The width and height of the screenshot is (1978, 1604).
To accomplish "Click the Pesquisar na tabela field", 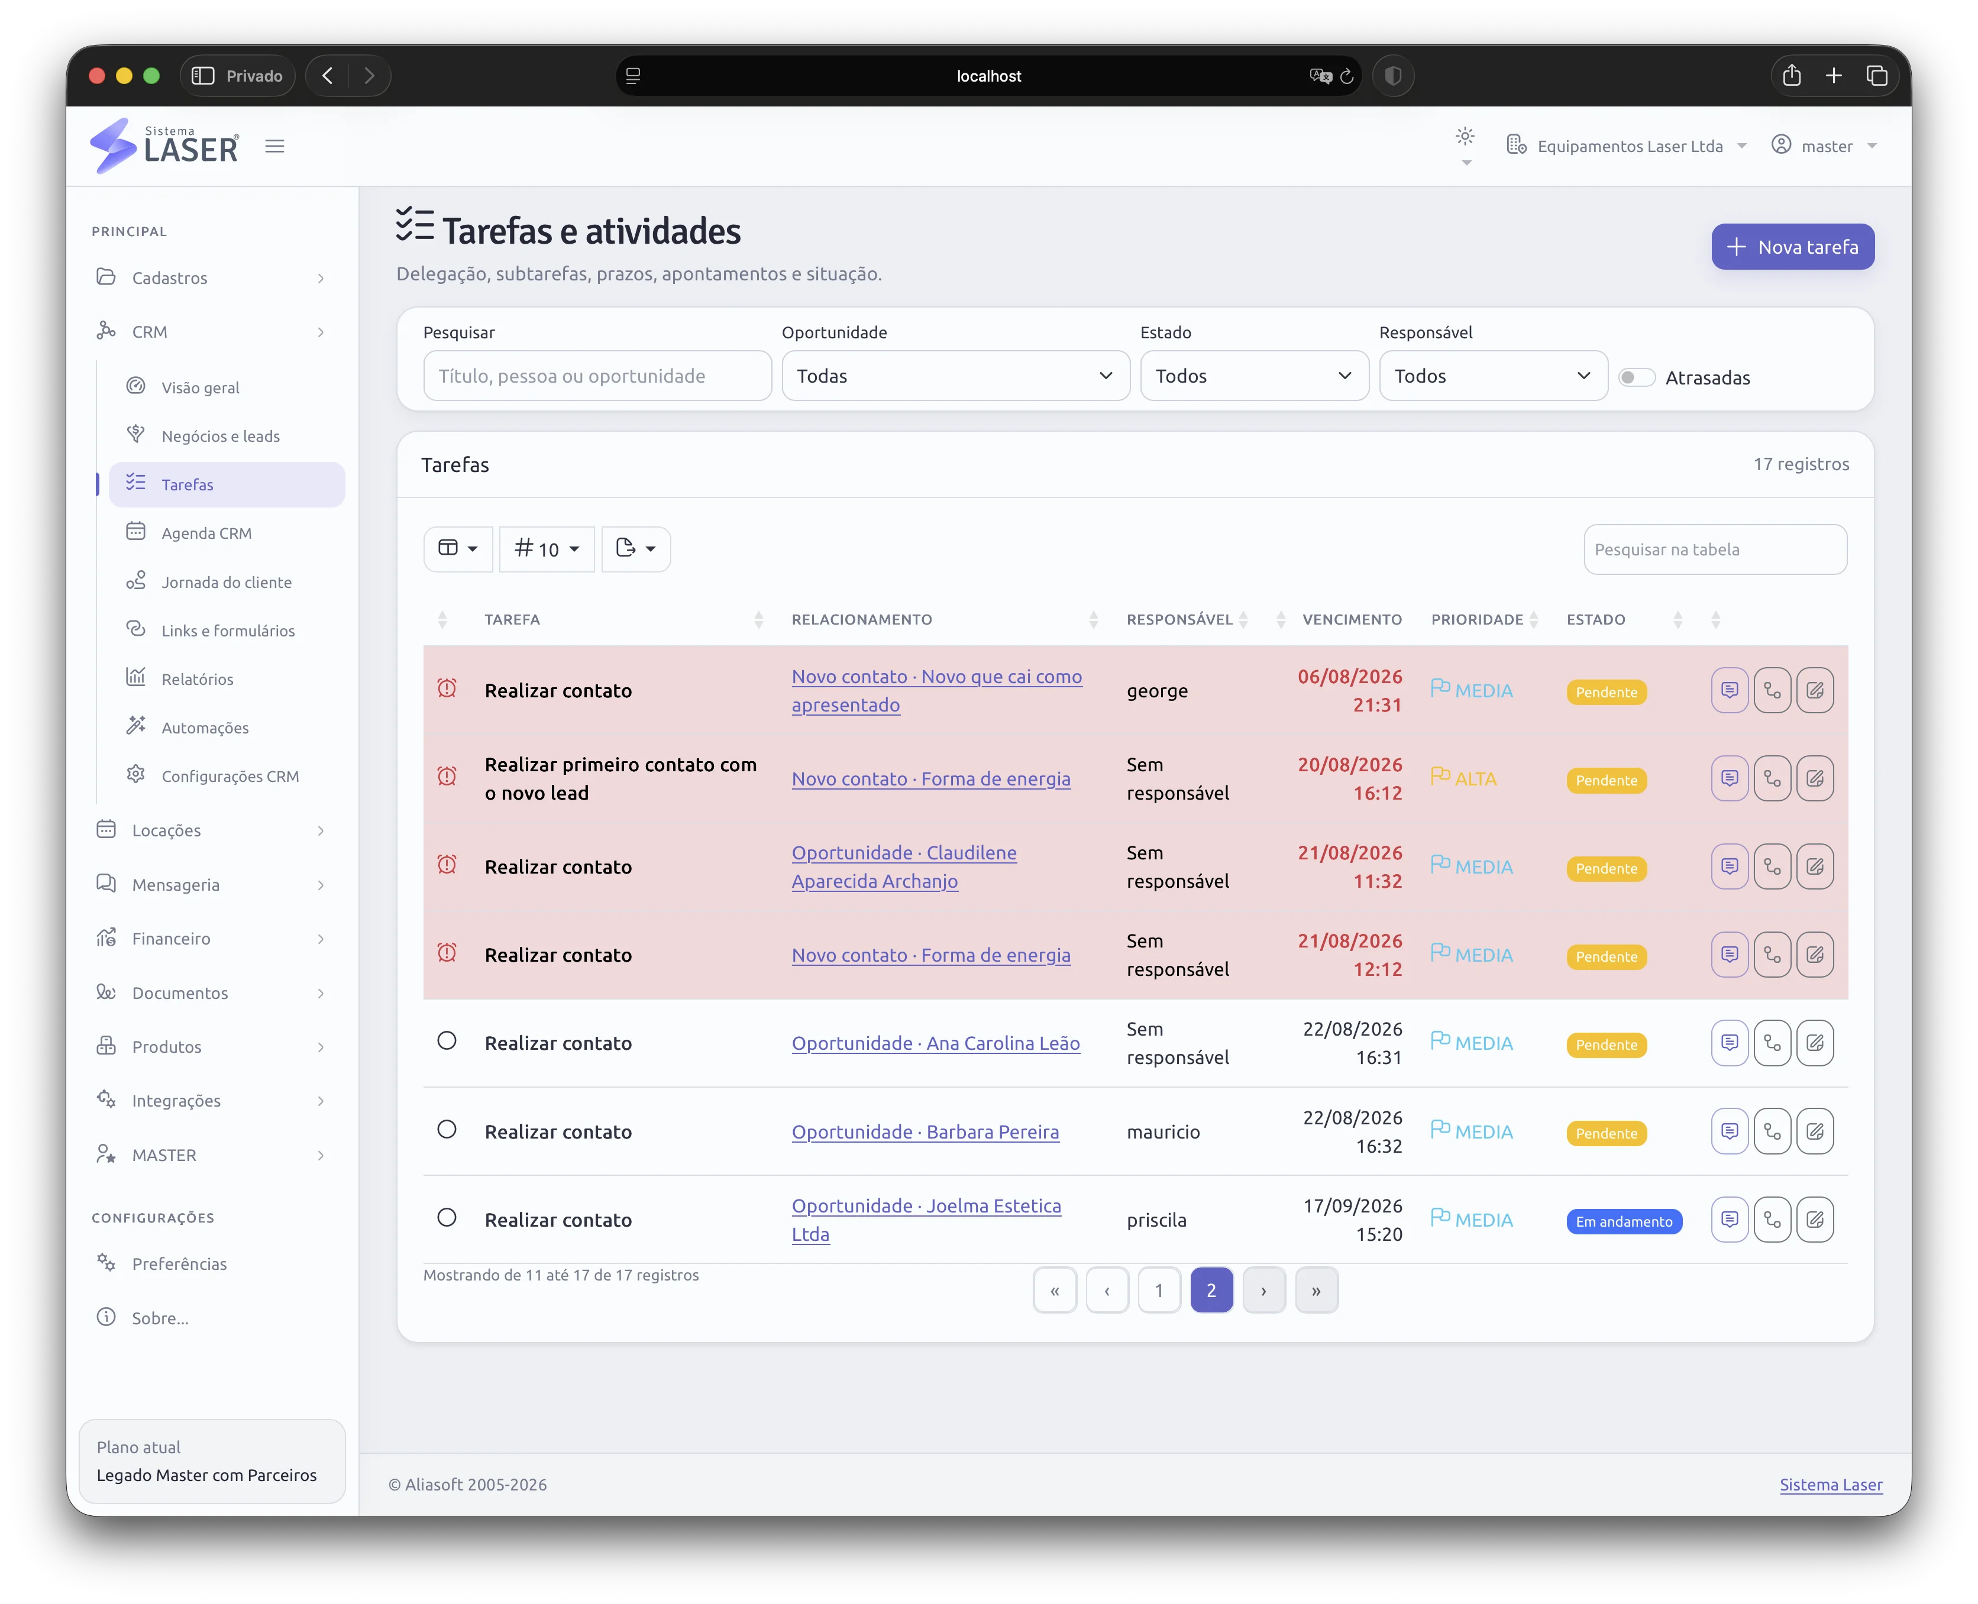I will (x=1715, y=550).
